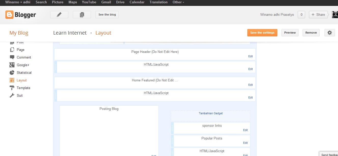Open the Comment sidebar icon
This screenshot has width=338, height=156.
click(x=12, y=57)
